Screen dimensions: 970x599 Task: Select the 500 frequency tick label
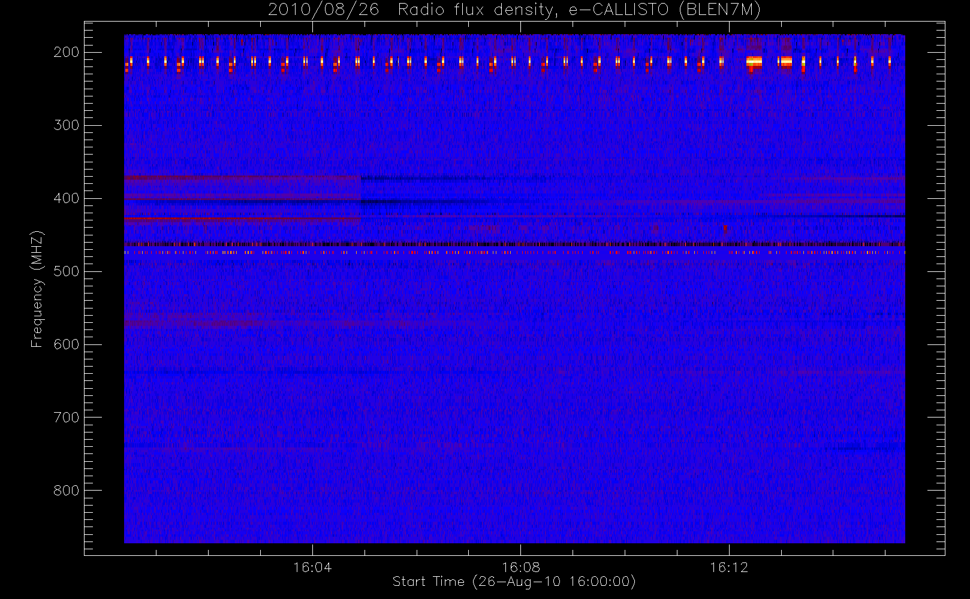point(67,271)
